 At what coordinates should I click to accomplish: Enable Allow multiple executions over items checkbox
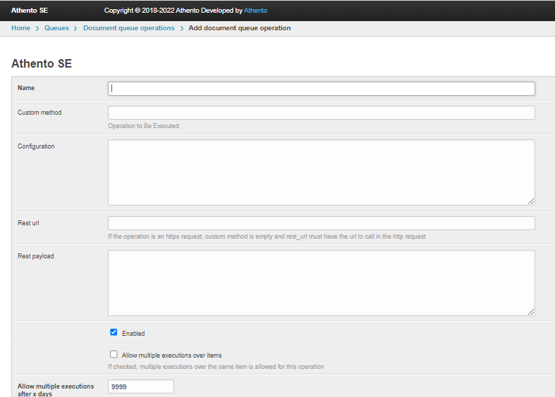pyautogui.click(x=114, y=355)
